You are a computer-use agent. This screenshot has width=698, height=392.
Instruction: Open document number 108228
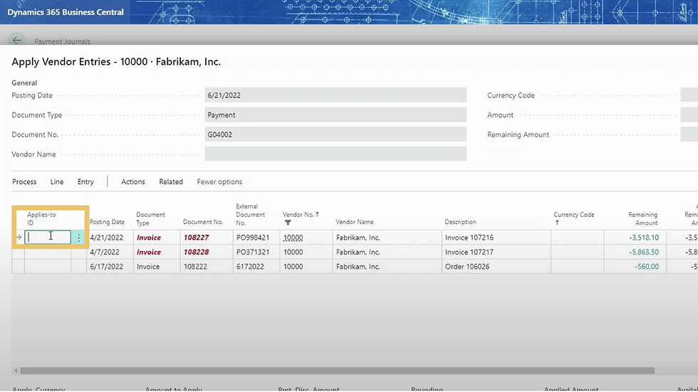pos(197,252)
